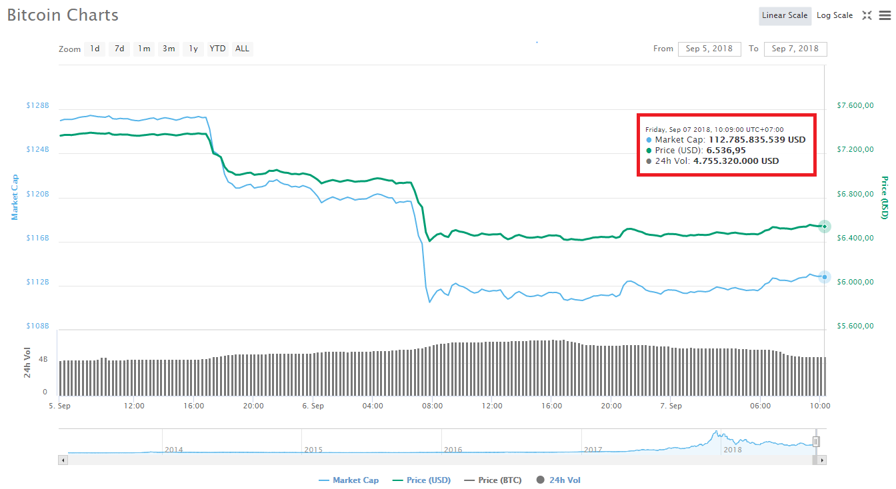Viewport: 896px width, 489px height.
Task: Set zoom range to 1m
Action: (144, 49)
